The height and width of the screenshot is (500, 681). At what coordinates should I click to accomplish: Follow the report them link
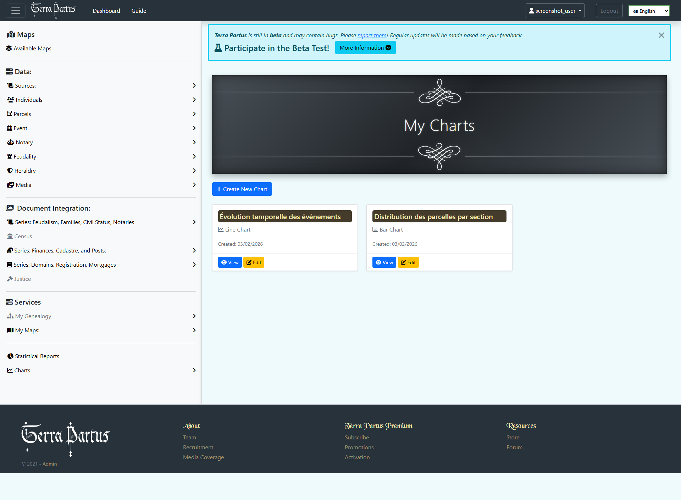tap(372, 35)
